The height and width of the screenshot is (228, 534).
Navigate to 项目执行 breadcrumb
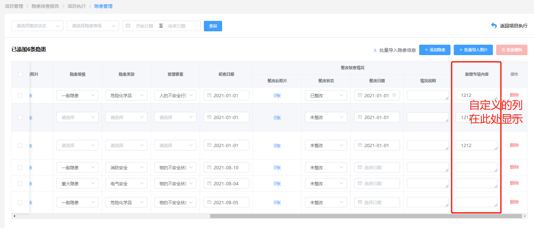77,6
